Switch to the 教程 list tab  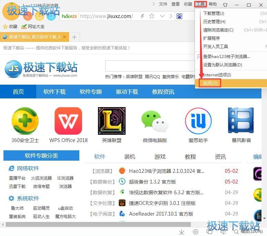190,157
